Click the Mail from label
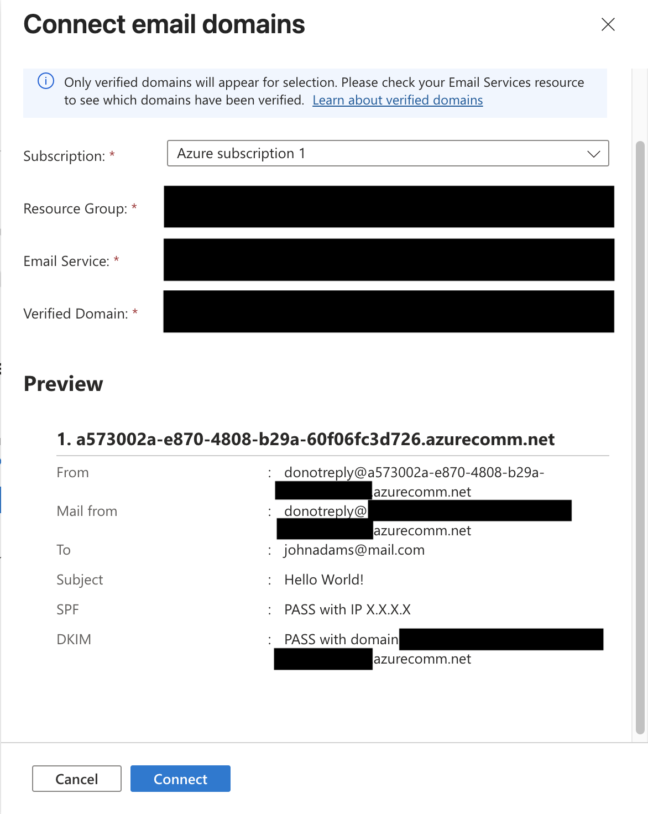 pos(87,511)
